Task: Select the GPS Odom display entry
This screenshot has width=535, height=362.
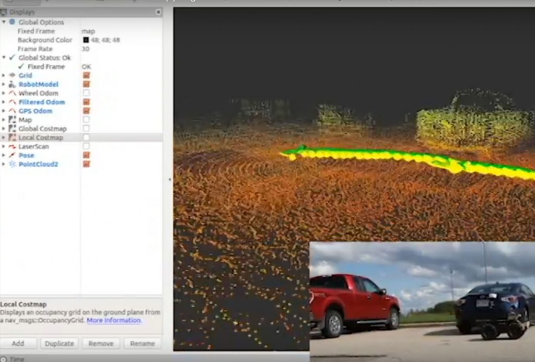Action: tap(35, 111)
